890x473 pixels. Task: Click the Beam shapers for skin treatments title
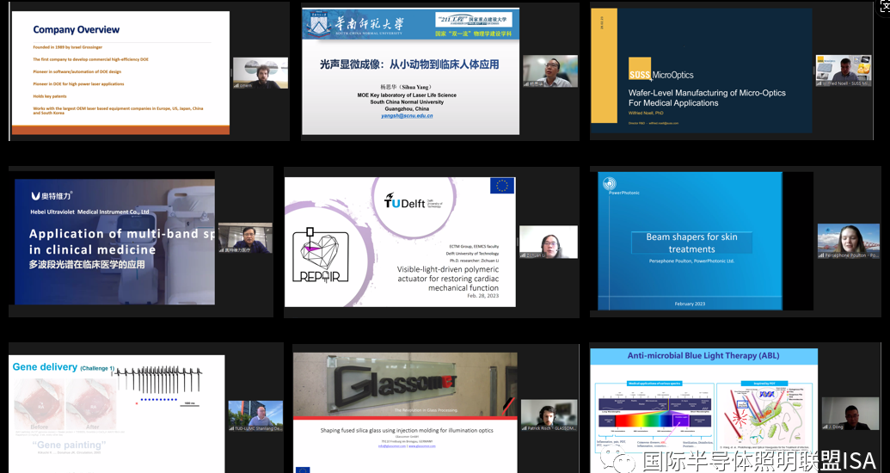point(691,243)
